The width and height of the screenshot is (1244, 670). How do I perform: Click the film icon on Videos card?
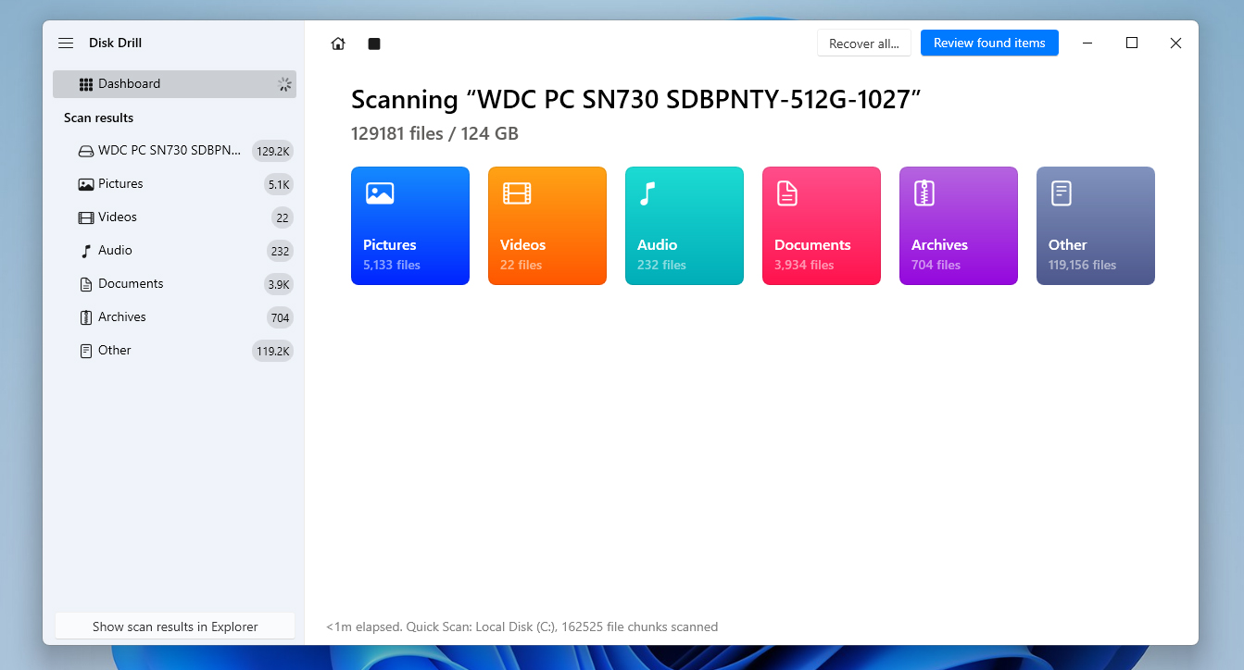(x=517, y=192)
